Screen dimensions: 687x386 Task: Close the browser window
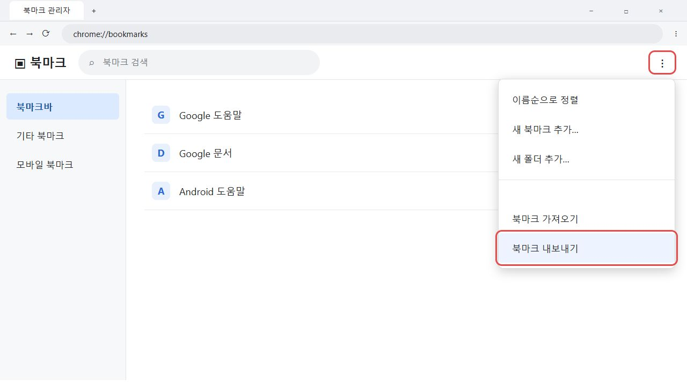tap(661, 11)
